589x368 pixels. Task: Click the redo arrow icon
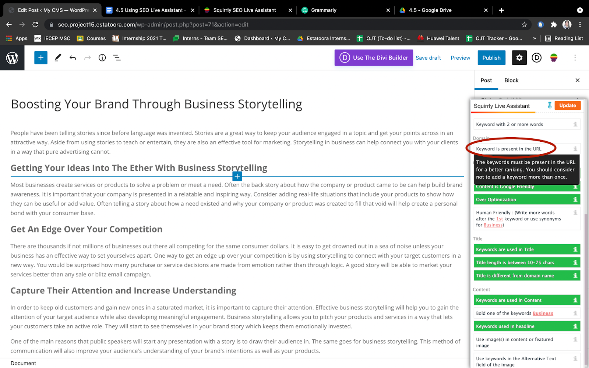88,58
